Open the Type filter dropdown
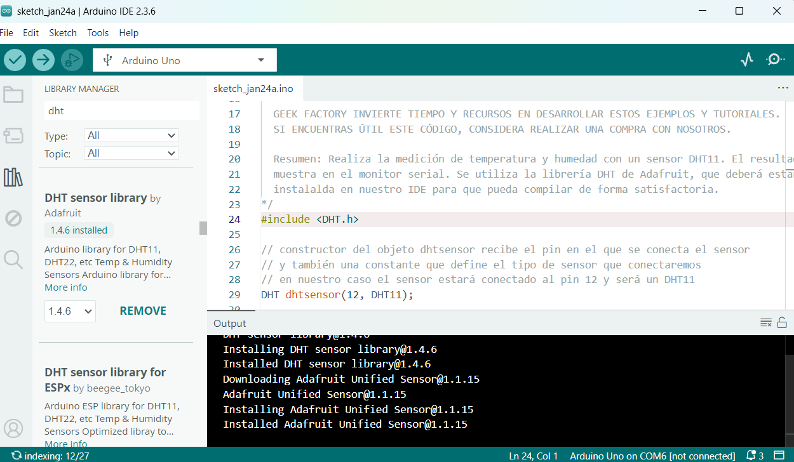Screen dimensions: 794x462 (x=131, y=136)
